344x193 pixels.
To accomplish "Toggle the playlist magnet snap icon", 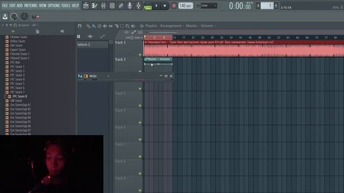I will click(x=80, y=26).
